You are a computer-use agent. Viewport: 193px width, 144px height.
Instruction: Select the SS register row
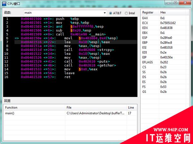[165, 72]
